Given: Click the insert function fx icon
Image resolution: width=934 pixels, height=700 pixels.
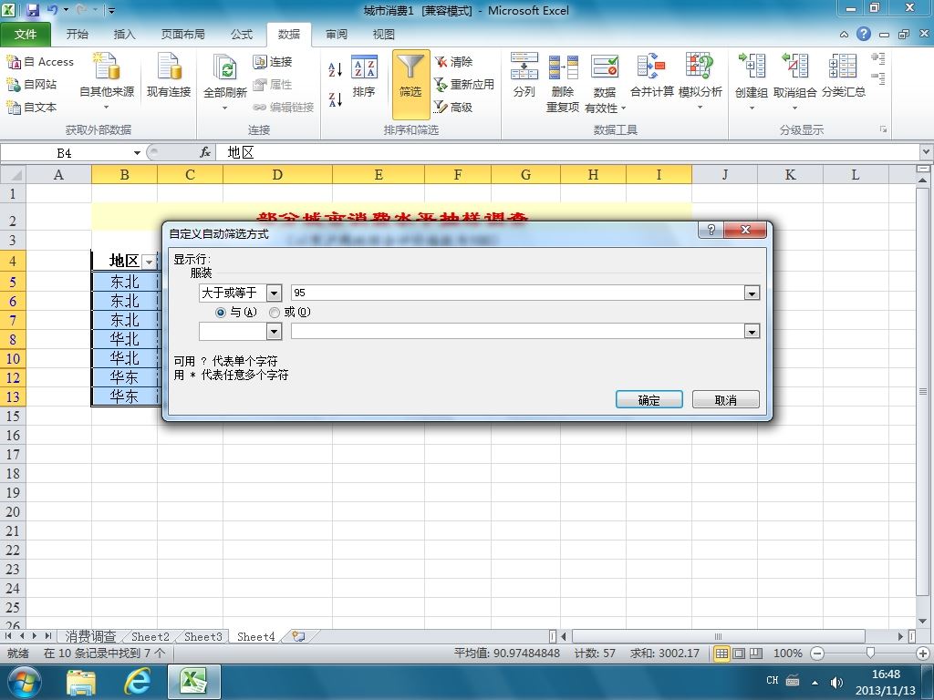Looking at the screenshot, I should coord(205,152).
